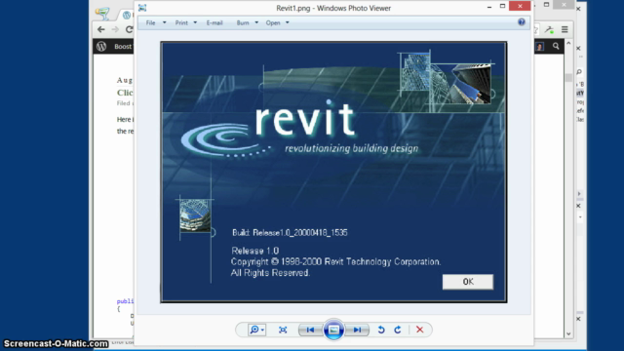Click the browser tab with WordPress icon
Viewport: 624px width, 351px height.
pos(127,16)
